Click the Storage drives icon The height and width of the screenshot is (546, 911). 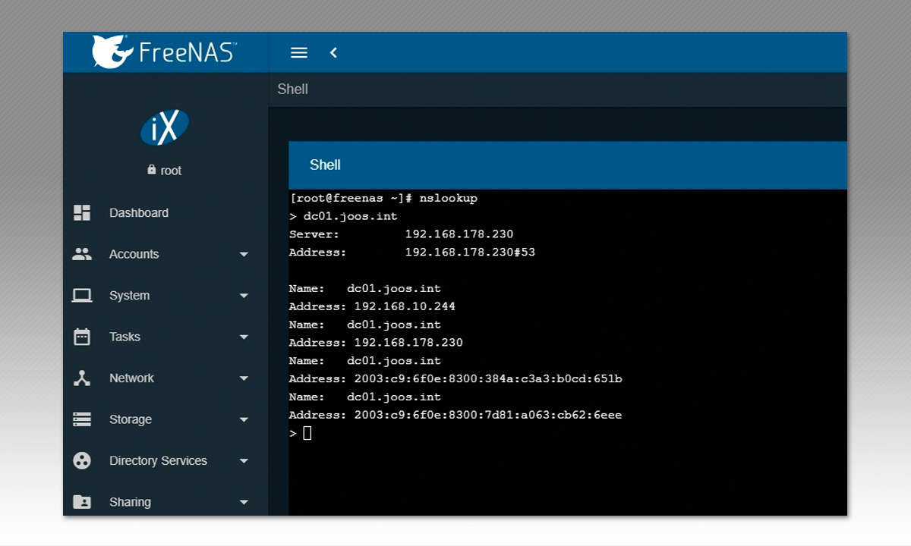point(82,419)
